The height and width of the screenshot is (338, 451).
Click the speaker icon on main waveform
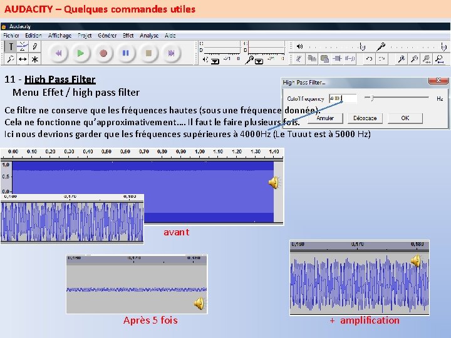(x=274, y=183)
